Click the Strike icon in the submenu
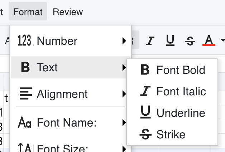The image size is (225, 152). (145, 134)
